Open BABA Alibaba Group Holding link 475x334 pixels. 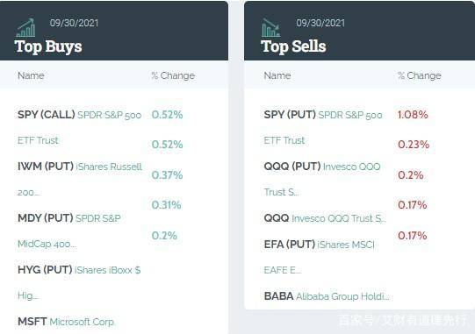[327, 296]
